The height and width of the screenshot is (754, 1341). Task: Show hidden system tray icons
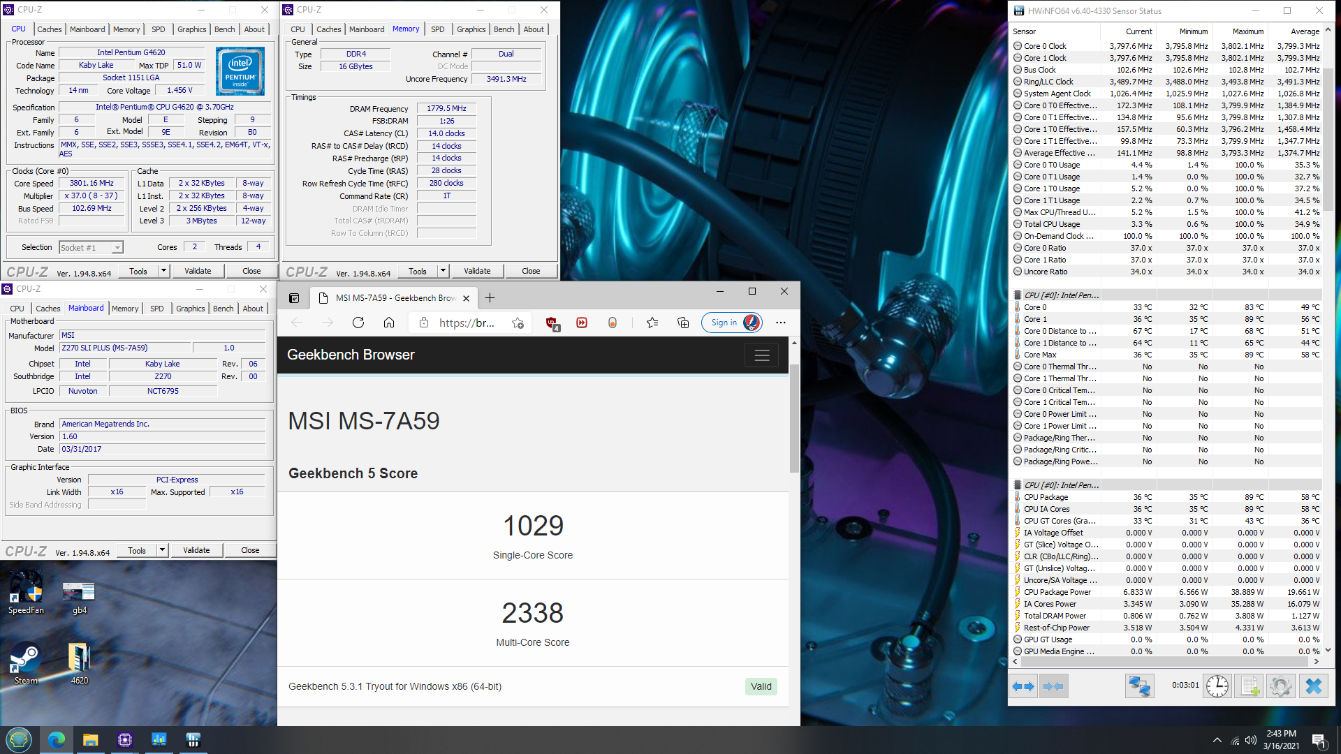tap(1217, 740)
